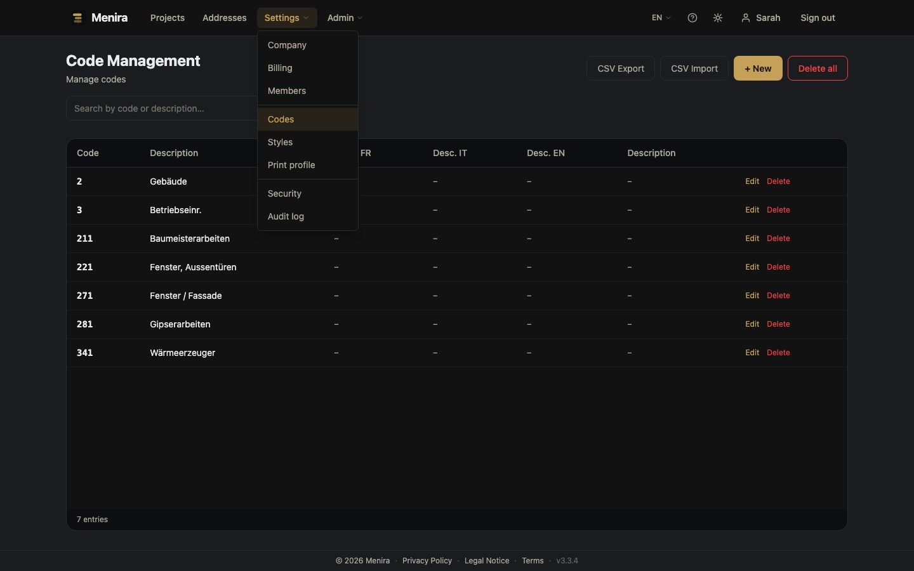Edit code 211 Baumeisterarbeiten
This screenshot has height=571, width=914.
(x=752, y=239)
